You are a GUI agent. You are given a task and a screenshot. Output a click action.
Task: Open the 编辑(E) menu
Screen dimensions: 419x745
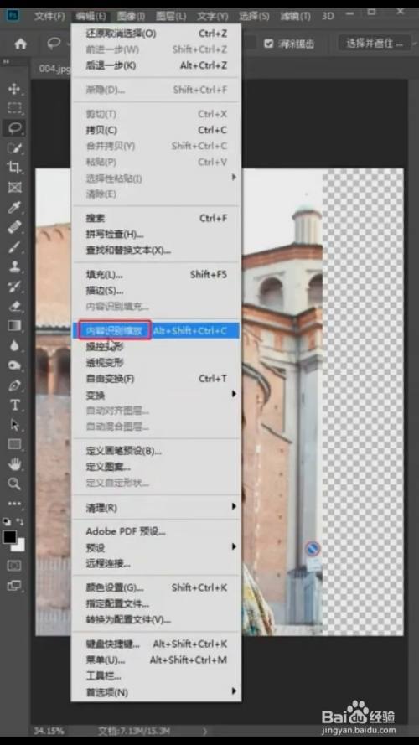(x=91, y=16)
